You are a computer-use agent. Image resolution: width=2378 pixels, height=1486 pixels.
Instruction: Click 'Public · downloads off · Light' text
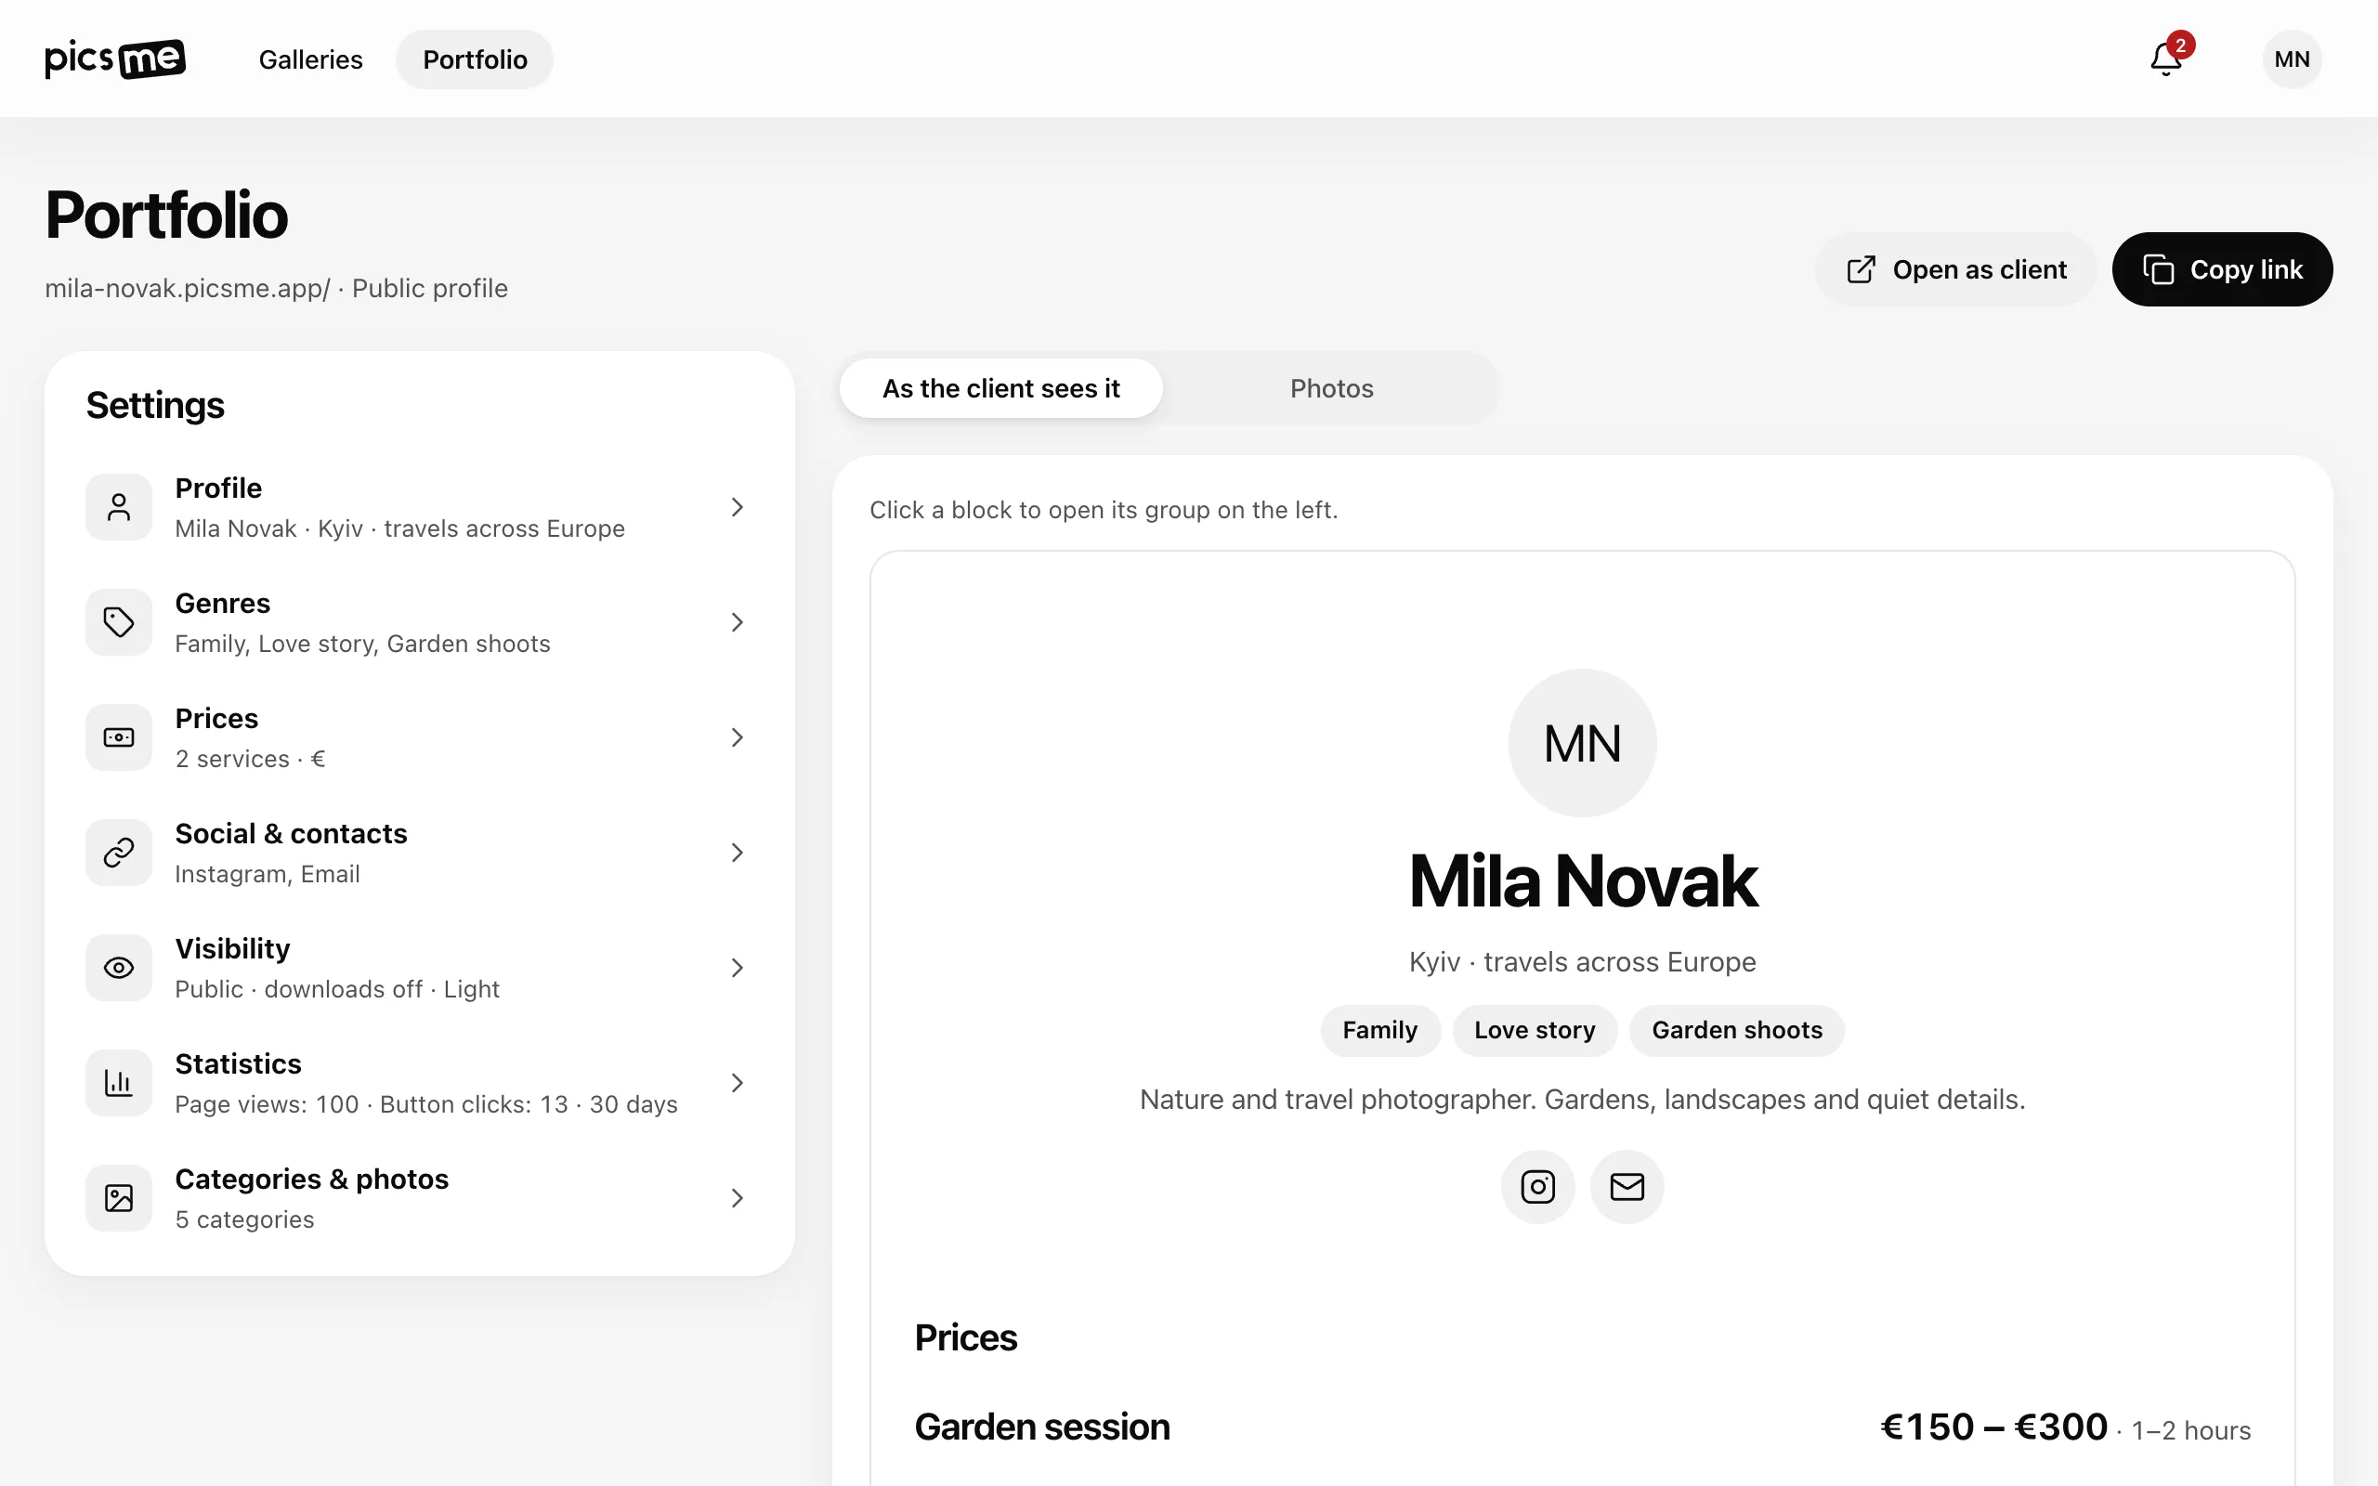pyautogui.click(x=337, y=990)
